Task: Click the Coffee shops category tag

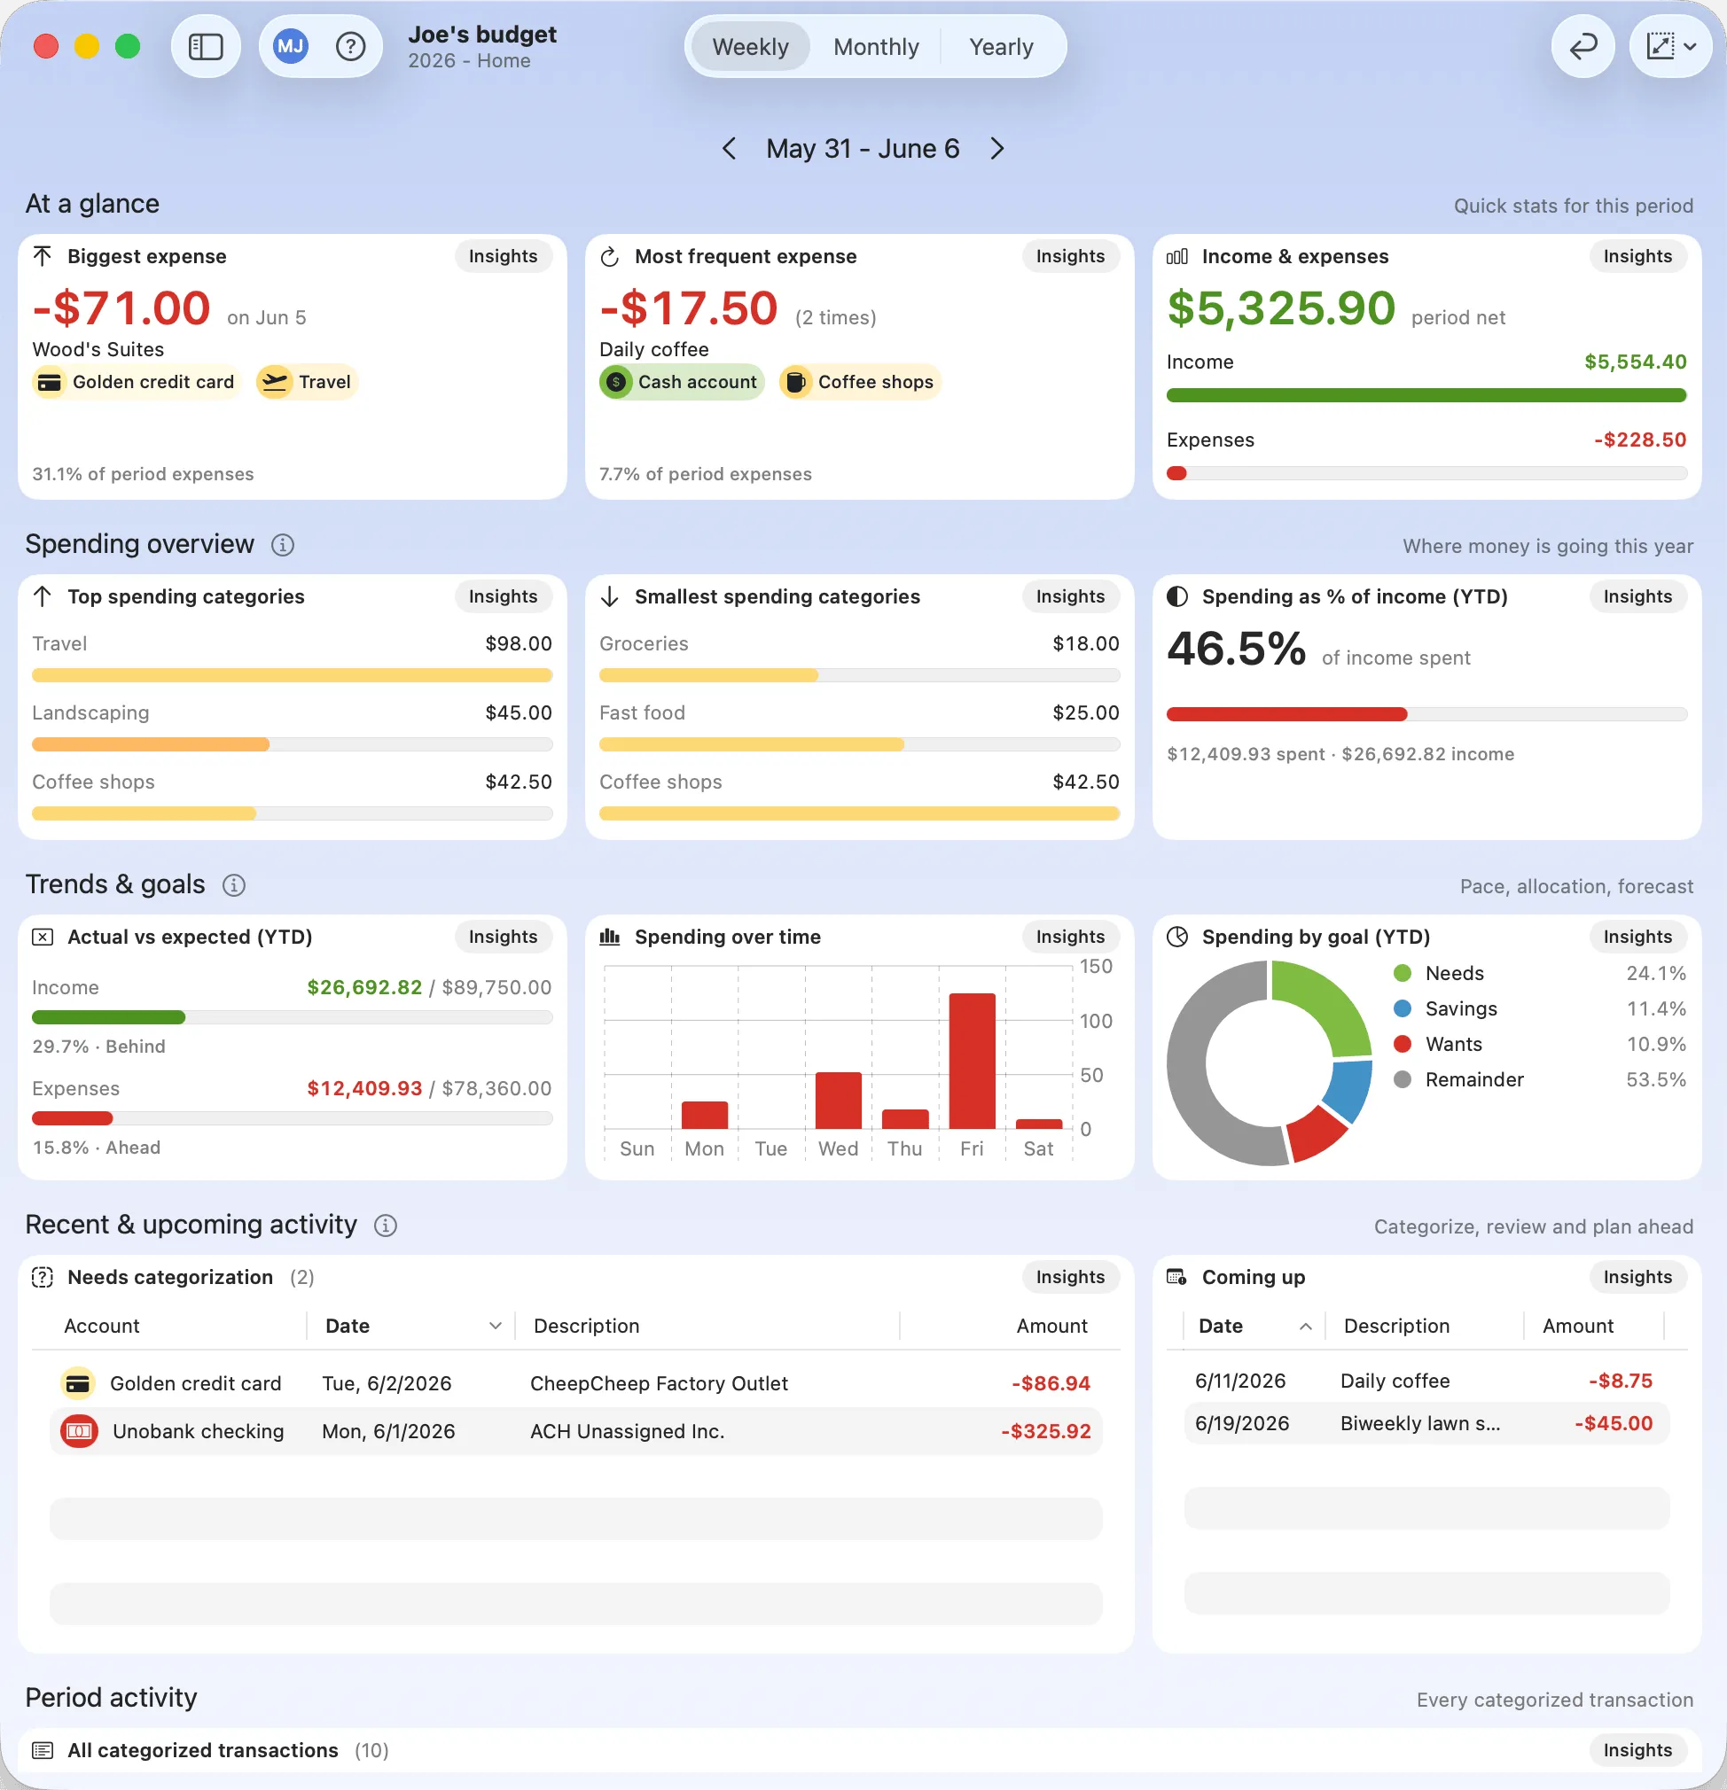Action: (x=860, y=382)
